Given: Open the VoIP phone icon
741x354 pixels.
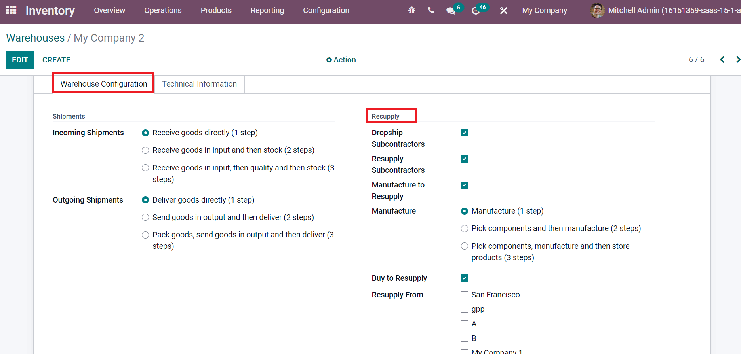Looking at the screenshot, I should click(x=431, y=10).
